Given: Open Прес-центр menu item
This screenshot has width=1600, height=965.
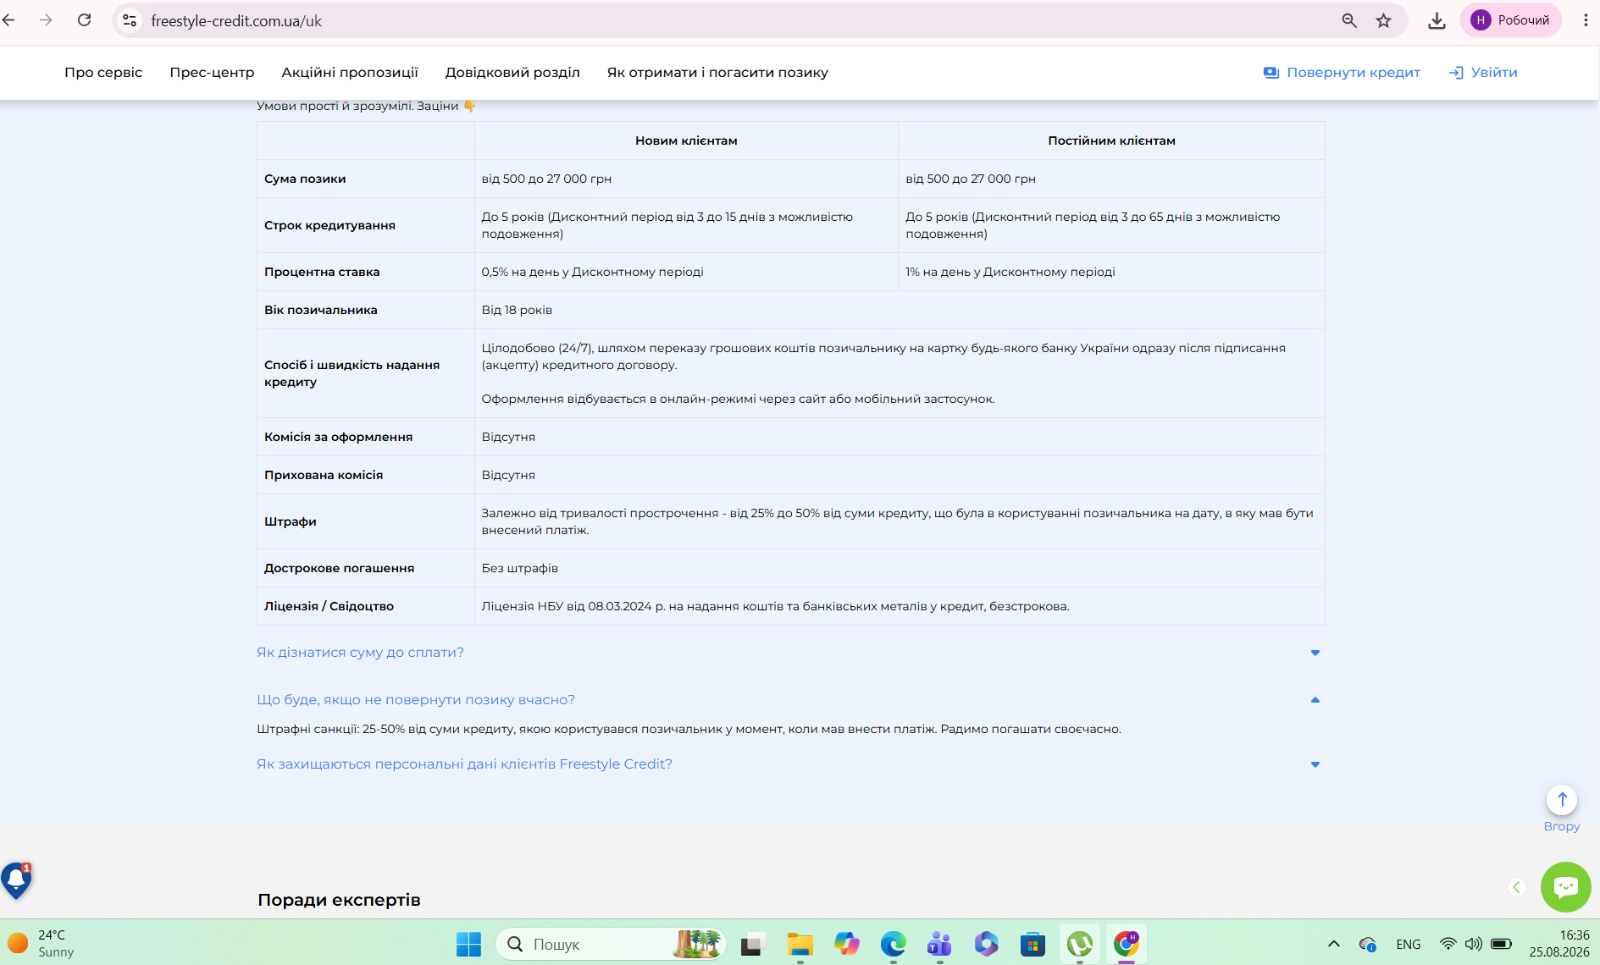Looking at the screenshot, I should coord(212,73).
